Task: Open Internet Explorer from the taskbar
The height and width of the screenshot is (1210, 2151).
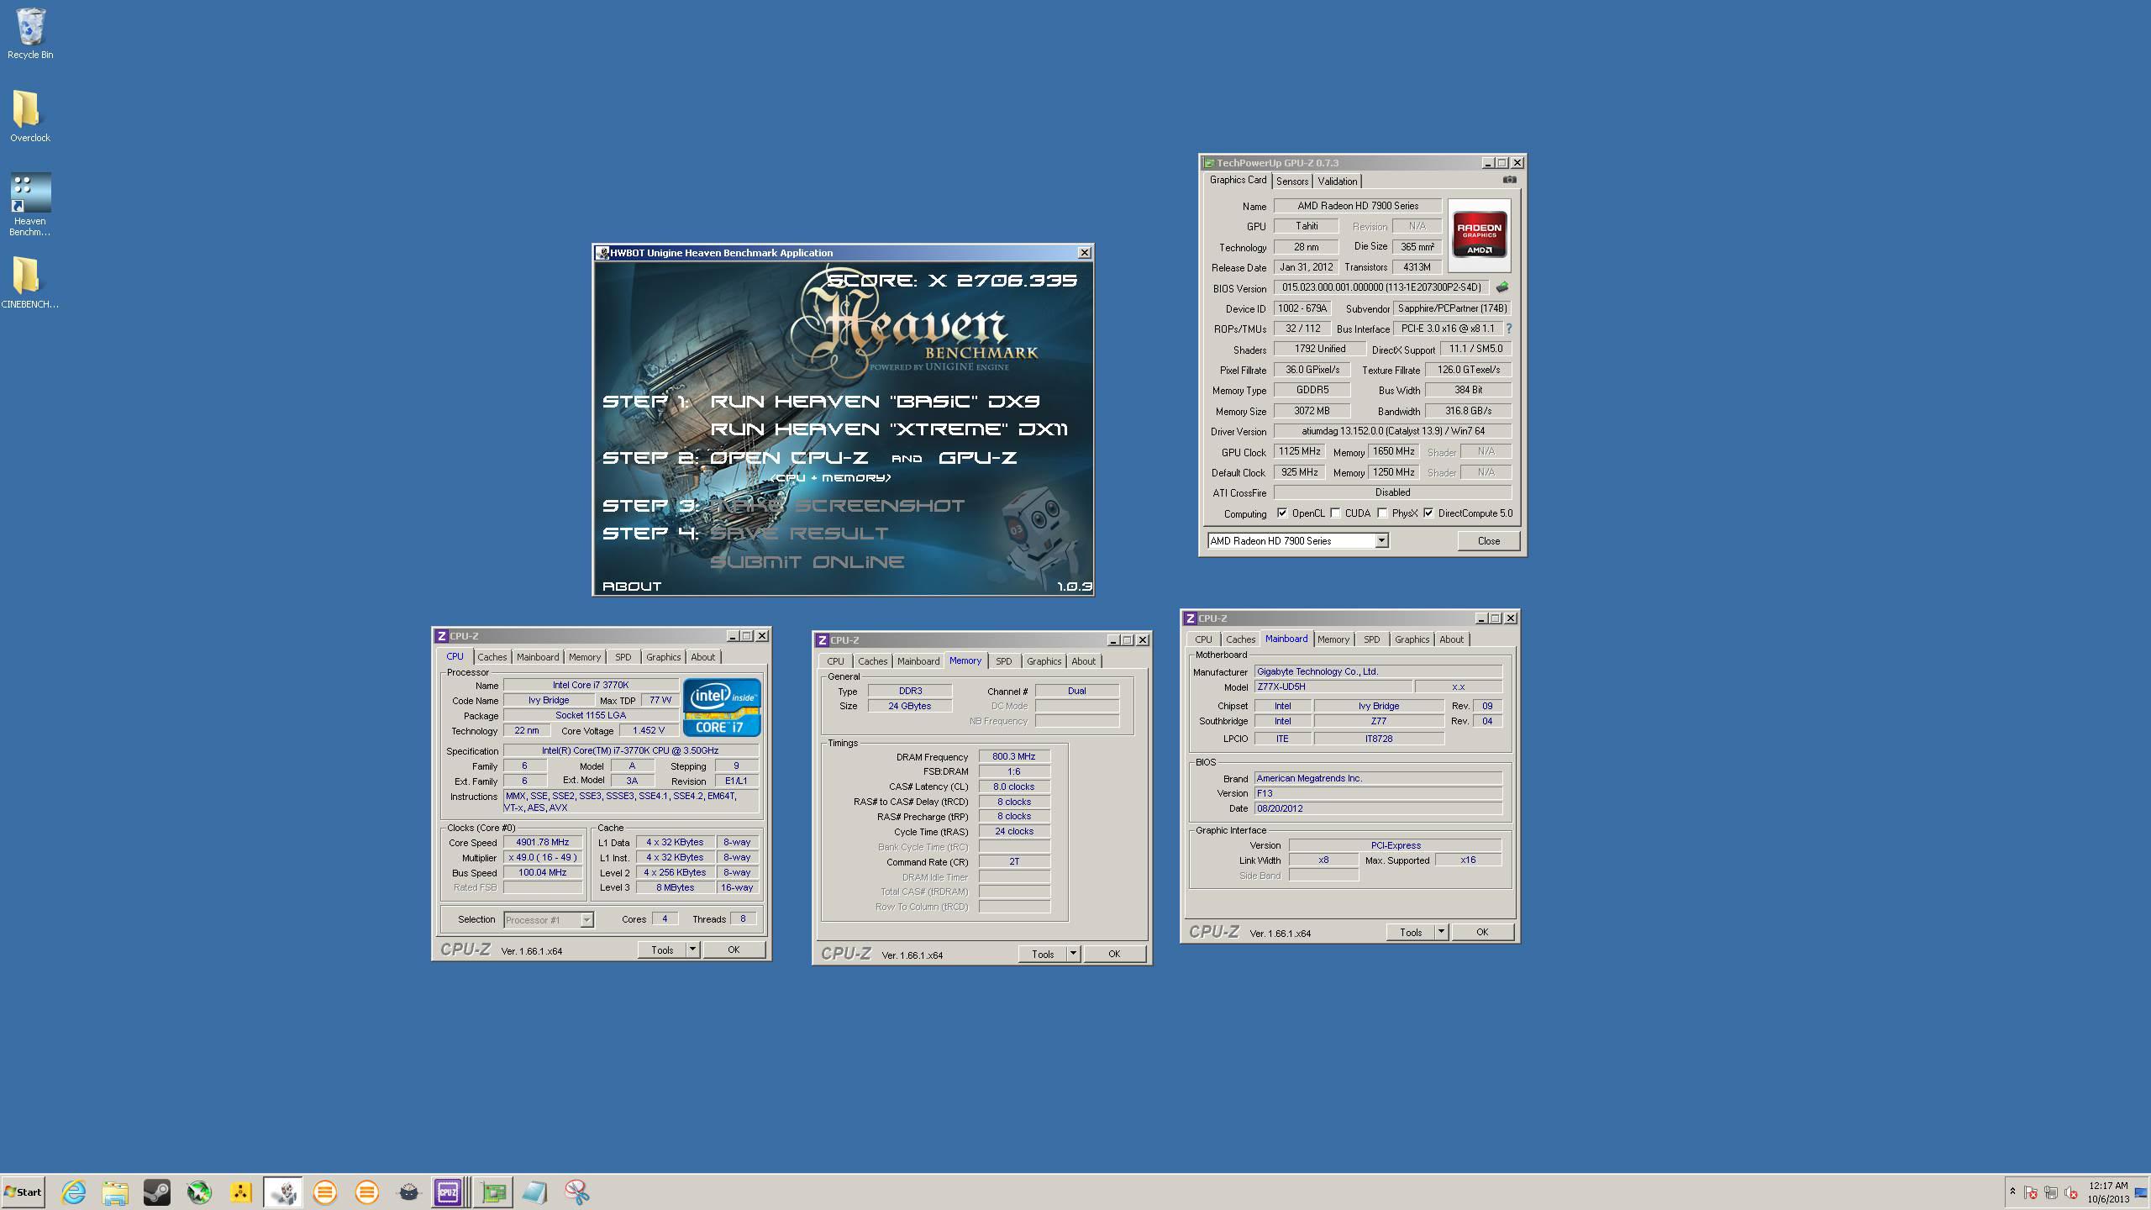Action: tap(74, 1192)
